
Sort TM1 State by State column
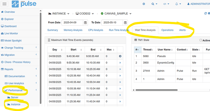197,50
